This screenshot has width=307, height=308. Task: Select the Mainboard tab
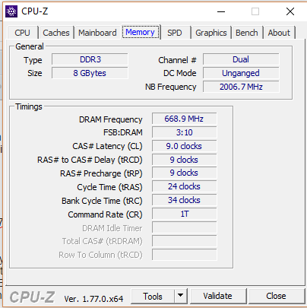[x=97, y=33]
